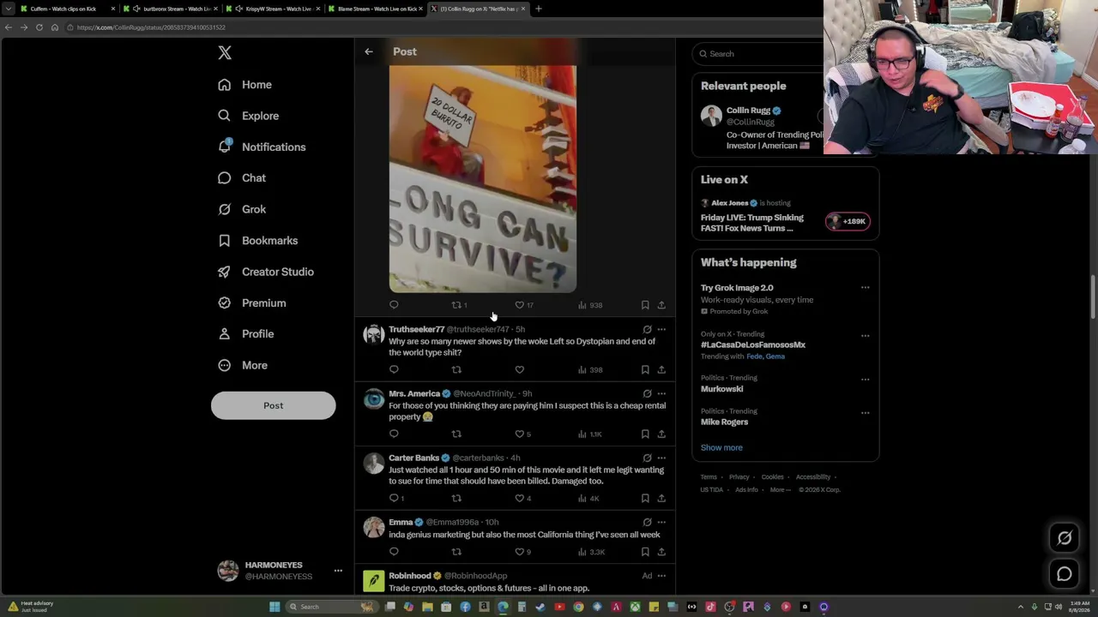Open Truthseeker77's profile from the reply
1098x617 pixels.
(416, 329)
